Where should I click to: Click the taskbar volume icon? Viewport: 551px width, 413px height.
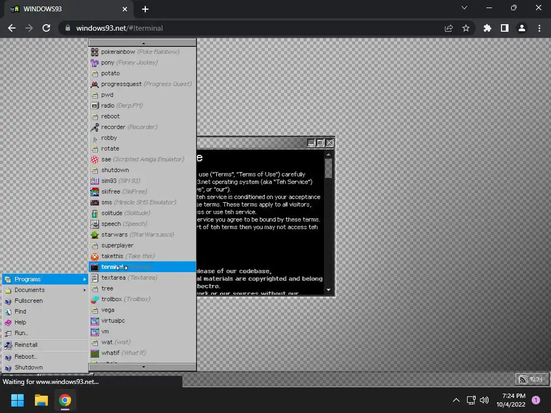[484, 400]
